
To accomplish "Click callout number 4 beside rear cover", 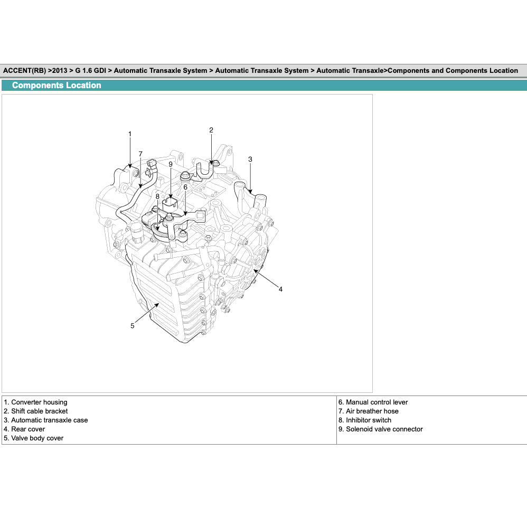I will tap(280, 289).
